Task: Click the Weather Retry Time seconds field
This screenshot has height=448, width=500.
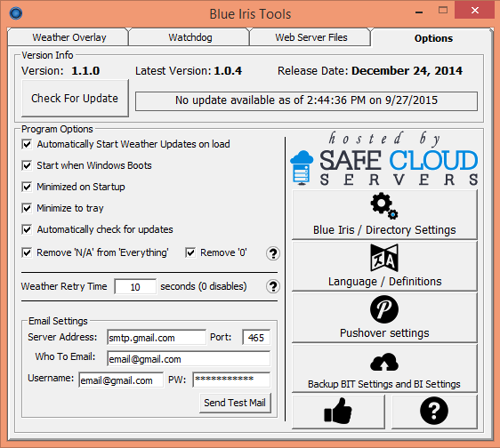Action: [135, 287]
